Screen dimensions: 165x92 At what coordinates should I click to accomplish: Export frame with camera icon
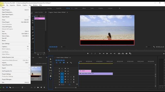pos(127,53)
